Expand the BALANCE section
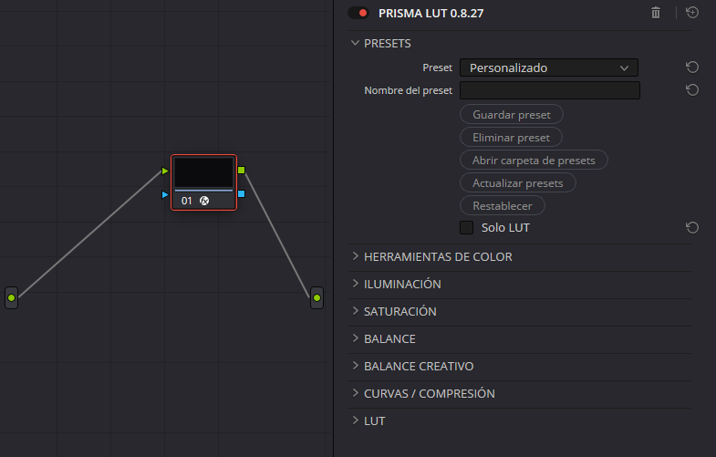 pos(355,338)
